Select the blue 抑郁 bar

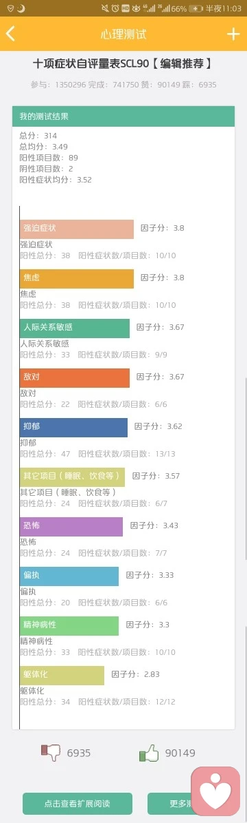(x=73, y=427)
